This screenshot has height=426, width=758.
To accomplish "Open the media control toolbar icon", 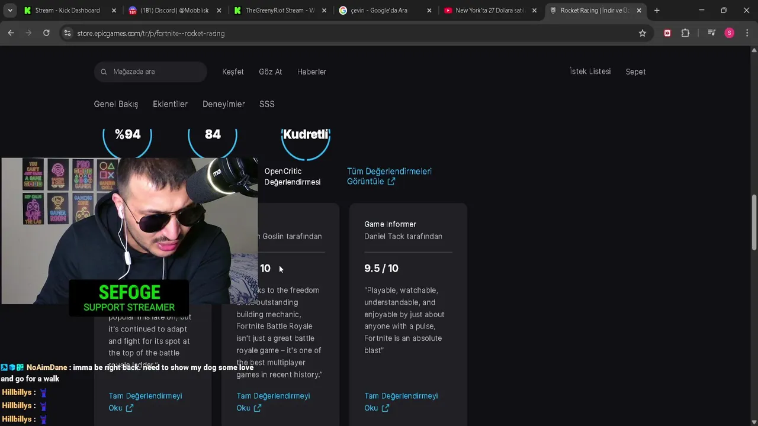I will coord(711,33).
